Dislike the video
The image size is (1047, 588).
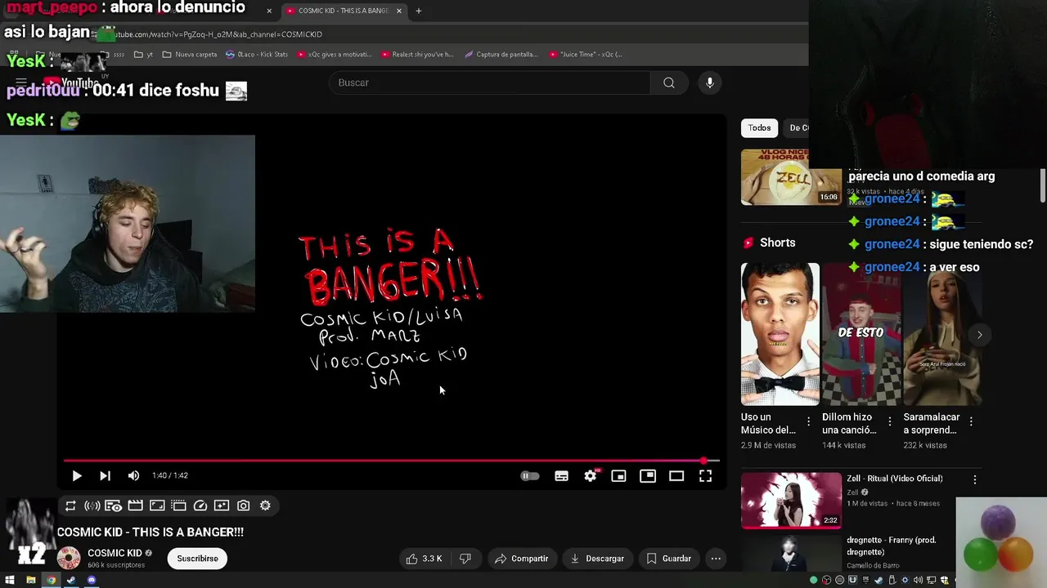465,559
